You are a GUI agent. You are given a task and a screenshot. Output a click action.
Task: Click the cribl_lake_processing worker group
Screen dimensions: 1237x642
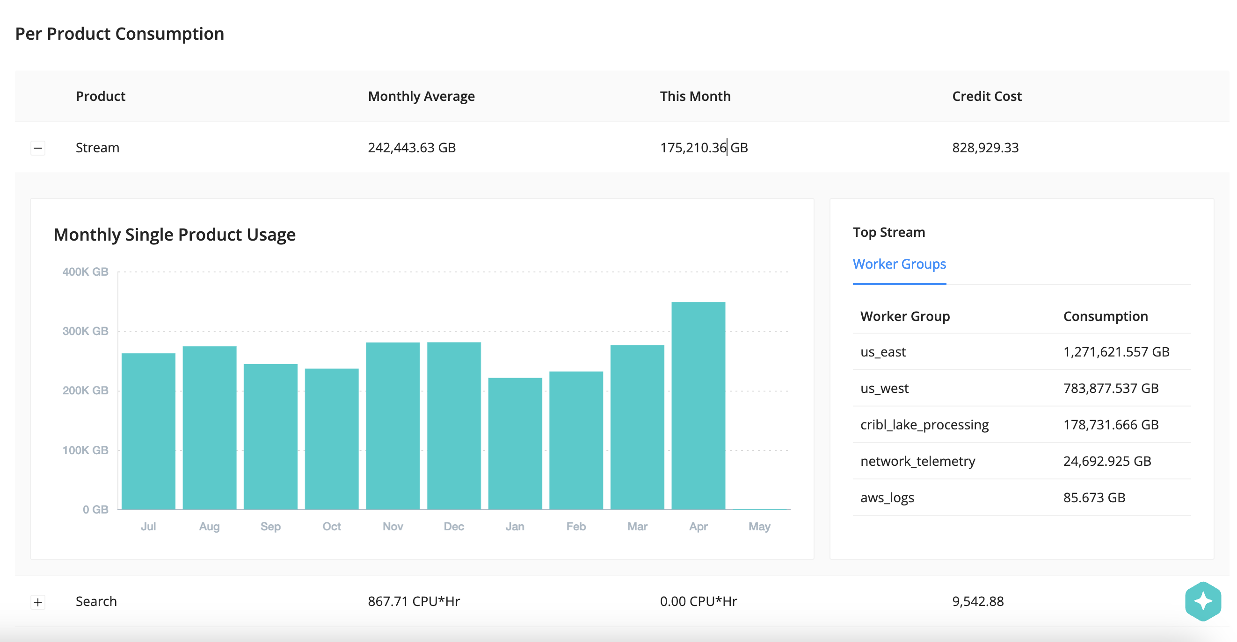coord(924,425)
